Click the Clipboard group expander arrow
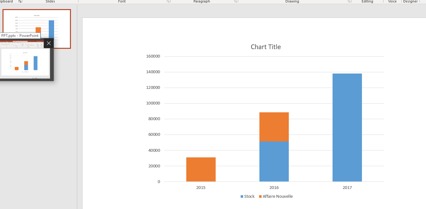 click(20, 1)
